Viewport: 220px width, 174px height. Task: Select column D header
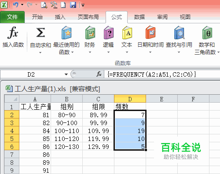click(x=130, y=99)
